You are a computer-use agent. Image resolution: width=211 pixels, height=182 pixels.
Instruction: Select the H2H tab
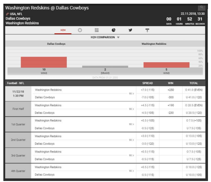point(63,30)
